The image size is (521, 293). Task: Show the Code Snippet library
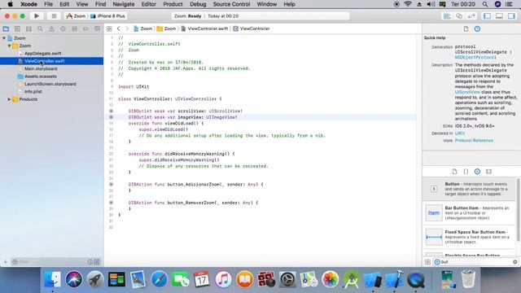[x=466, y=172]
